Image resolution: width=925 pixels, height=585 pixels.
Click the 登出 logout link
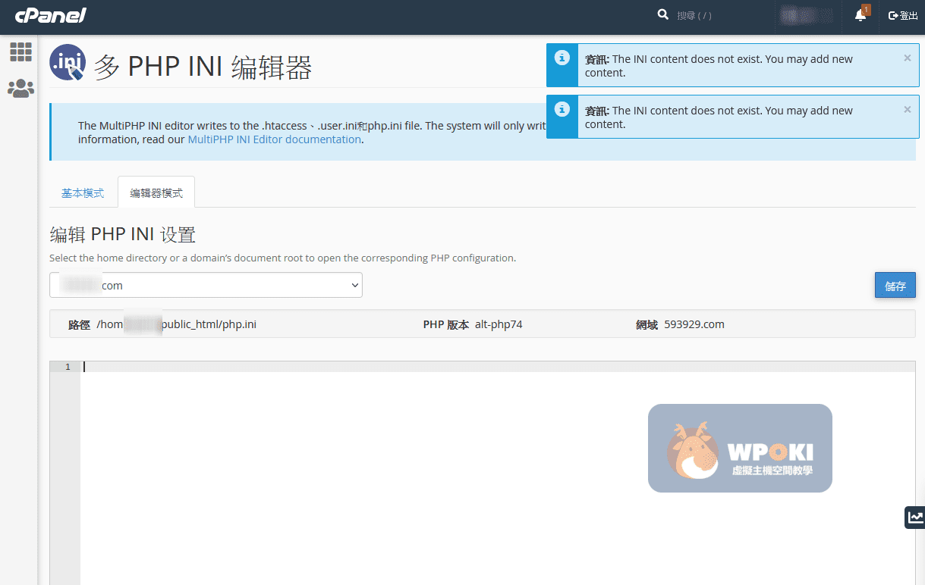point(903,15)
